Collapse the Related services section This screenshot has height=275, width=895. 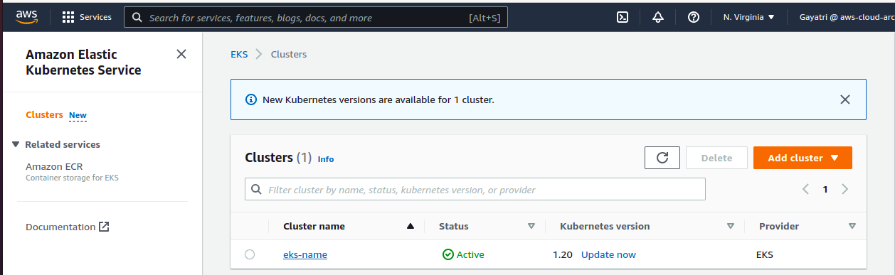click(16, 144)
